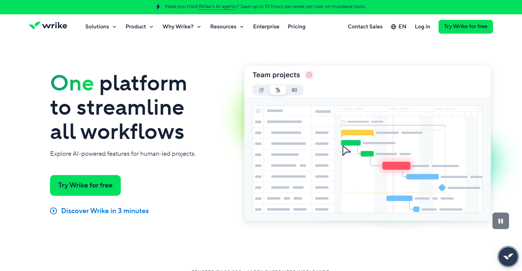Open the Why Wrike? menu

(x=182, y=27)
